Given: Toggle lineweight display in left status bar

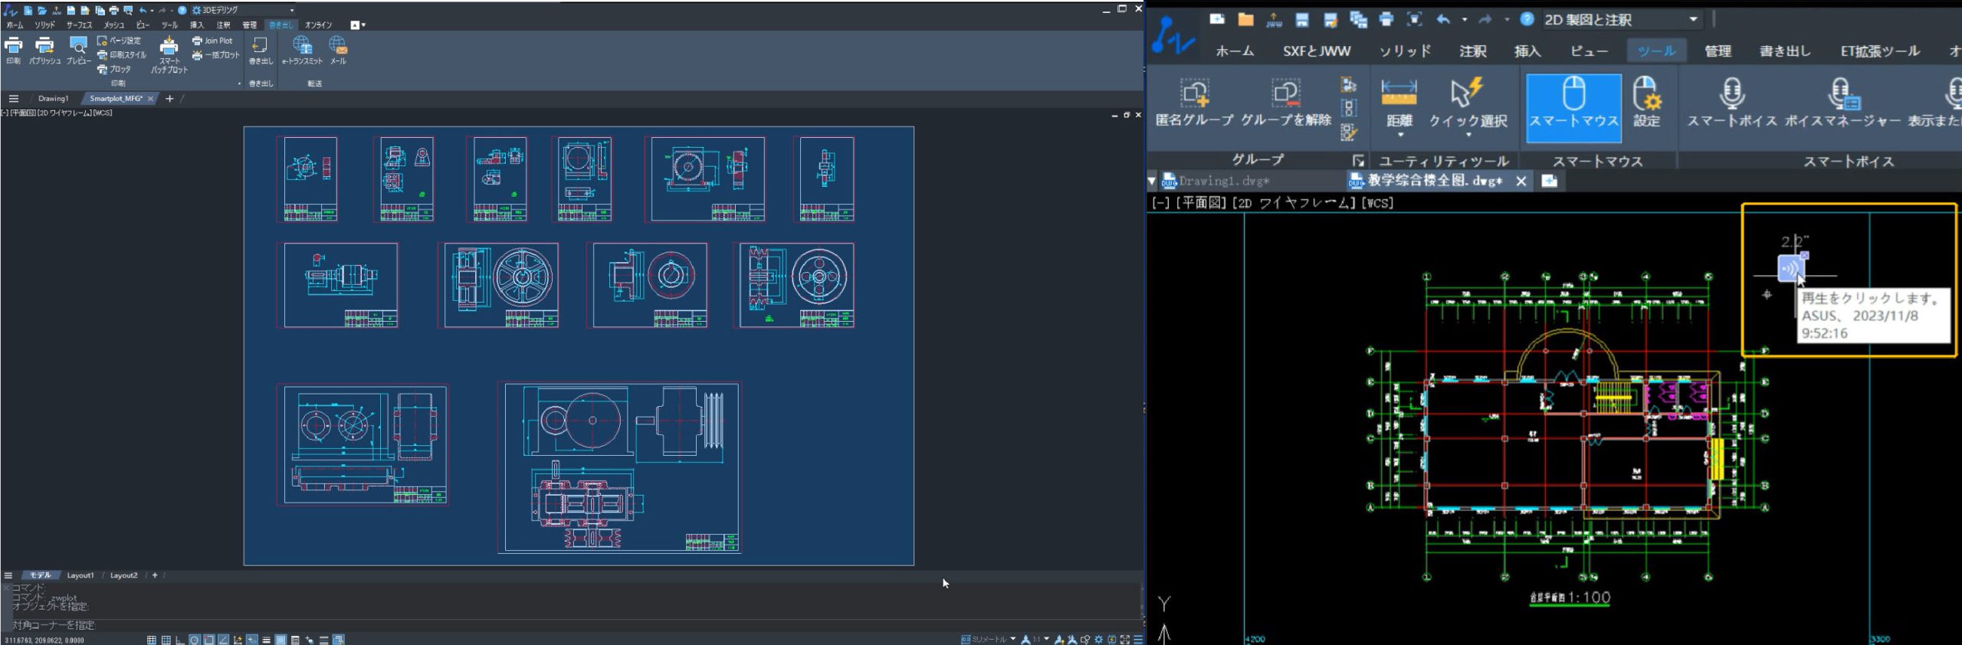Looking at the screenshot, I should (266, 640).
